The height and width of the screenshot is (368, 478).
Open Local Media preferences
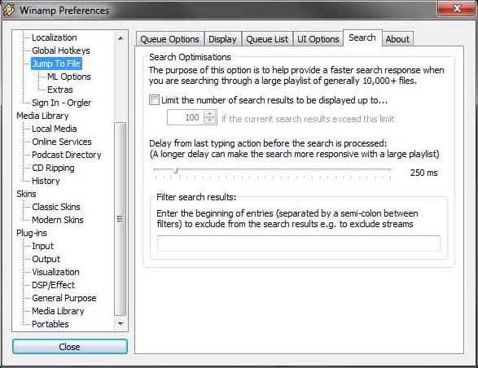pos(55,129)
